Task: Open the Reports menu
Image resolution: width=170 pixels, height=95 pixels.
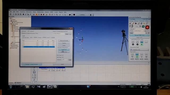Action: [x=61, y=12]
